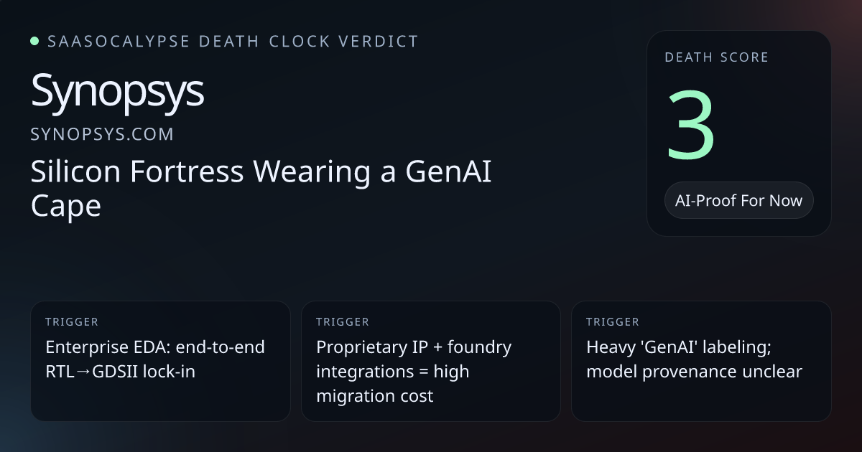Open the Enterprise EDA trigger card
Viewport: 862px width, 452px height.
point(160,361)
